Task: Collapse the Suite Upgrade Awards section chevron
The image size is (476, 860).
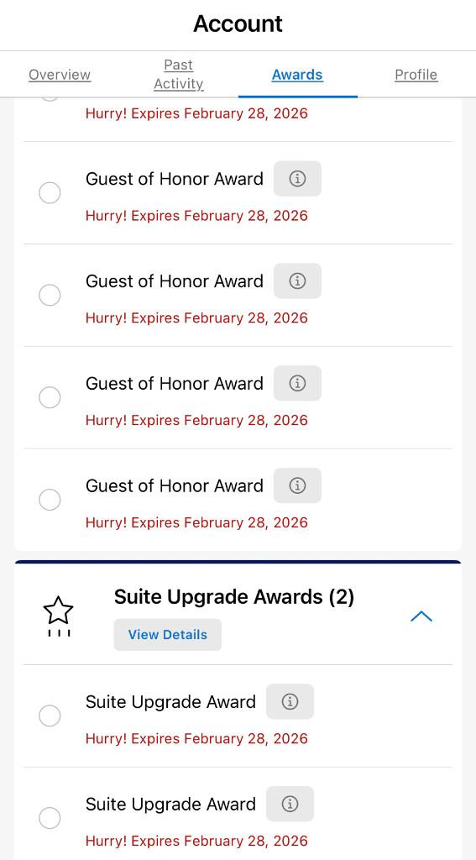Action: tap(421, 617)
